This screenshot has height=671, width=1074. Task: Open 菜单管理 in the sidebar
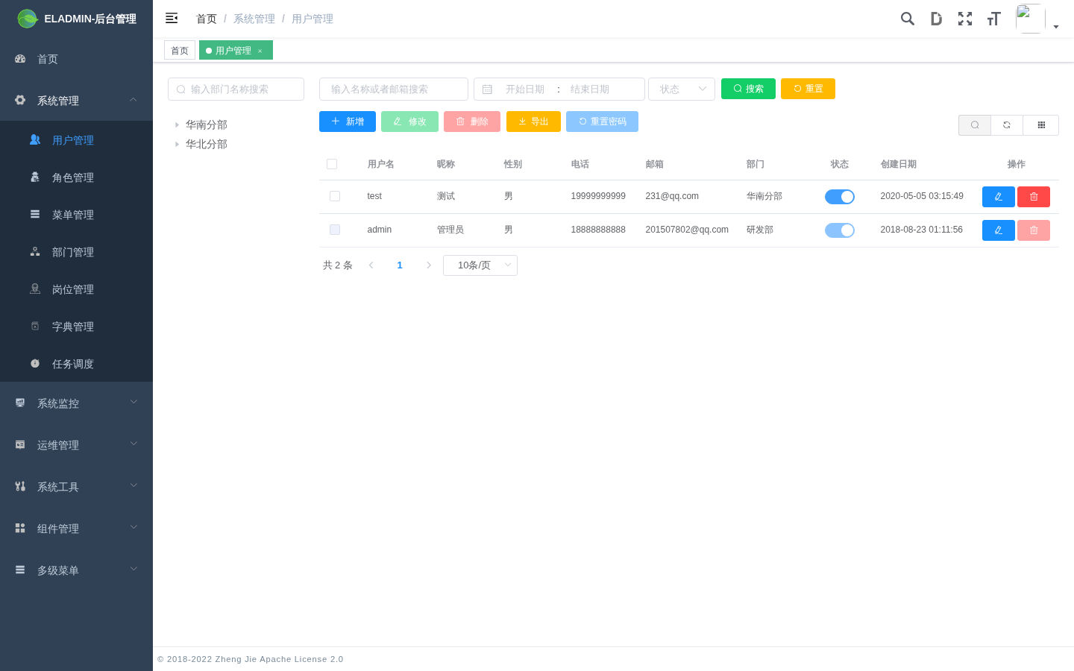click(76, 215)
